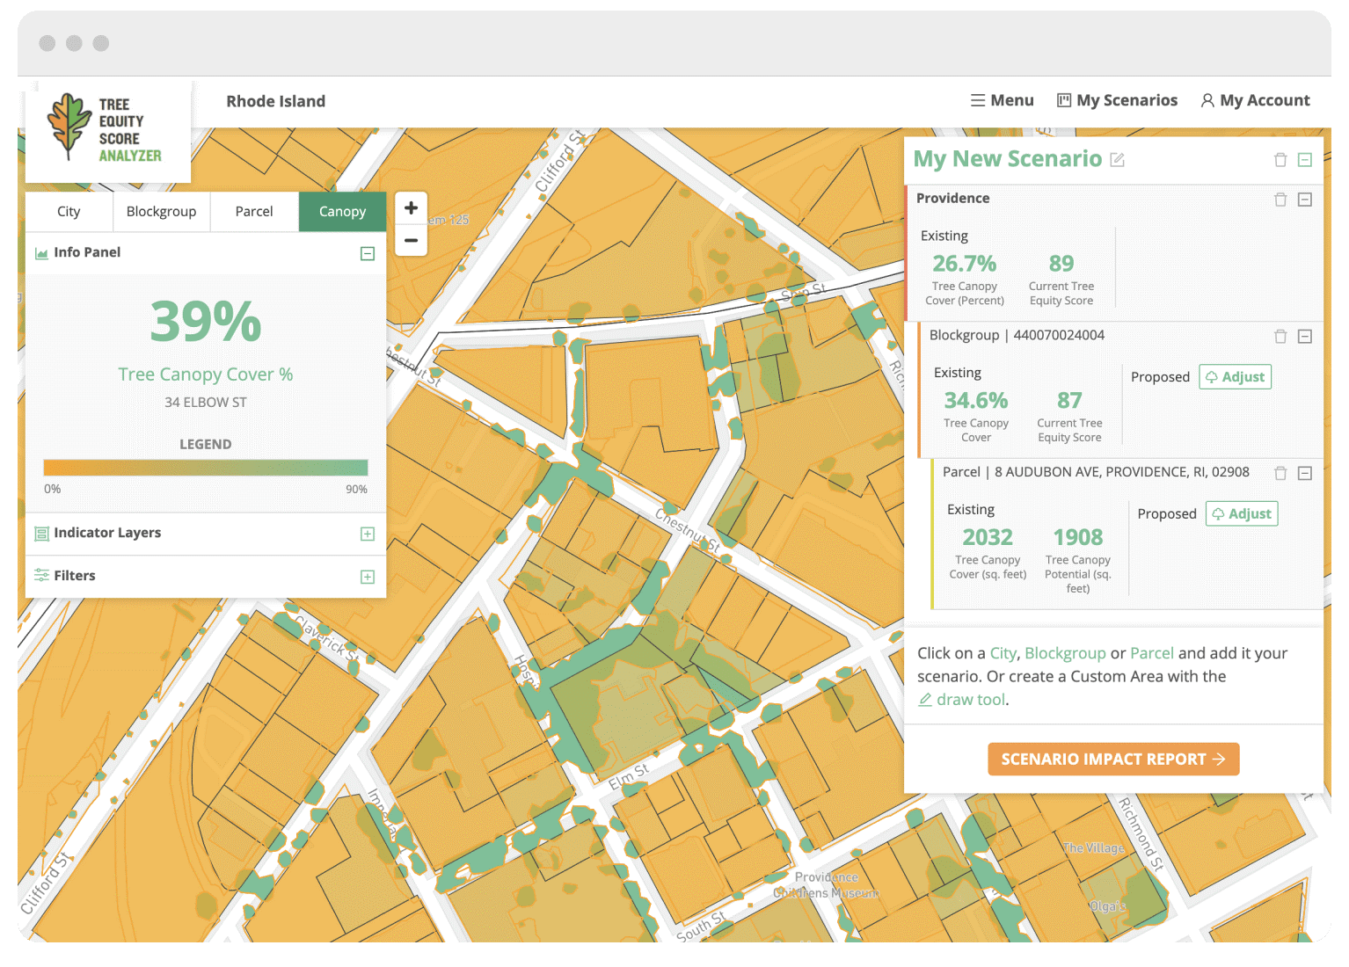The height and width of the screenshot is (967, 1349).
Task: Delete the entire My New Scenario
Action: 1280,159
